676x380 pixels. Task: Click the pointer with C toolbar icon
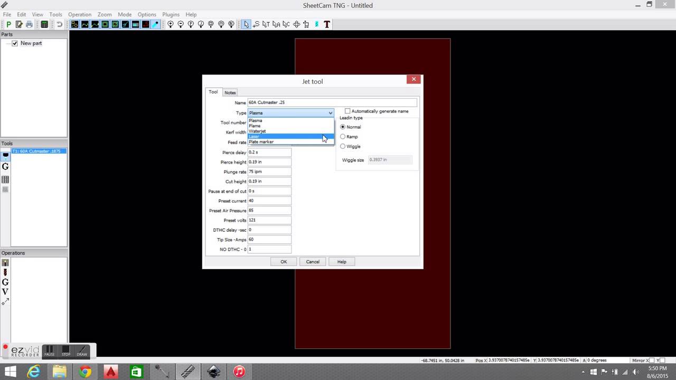coord(286,24)
